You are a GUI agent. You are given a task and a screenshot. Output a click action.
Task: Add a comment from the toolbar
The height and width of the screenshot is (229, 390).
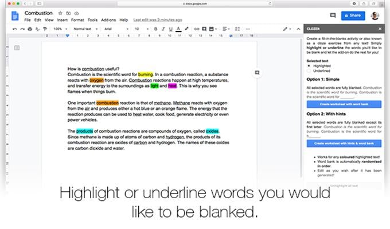tap(204, 29)
